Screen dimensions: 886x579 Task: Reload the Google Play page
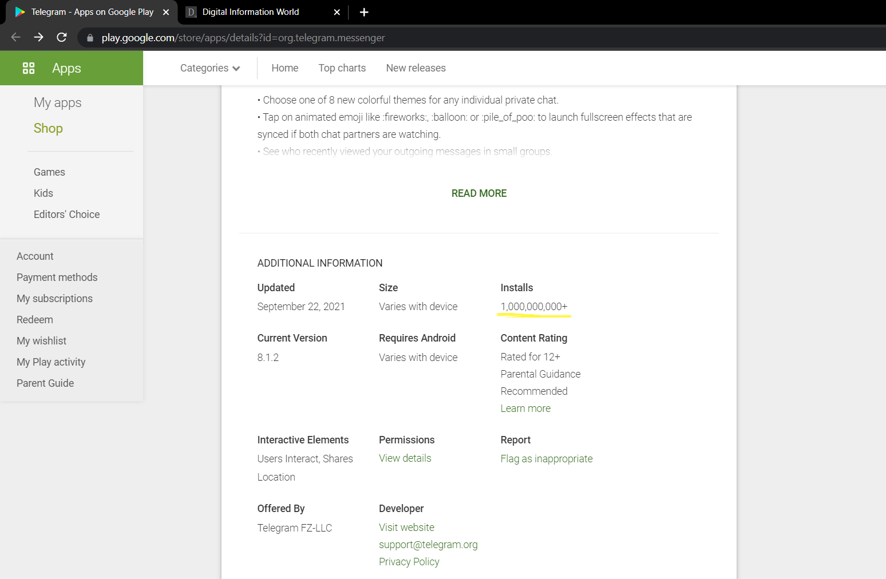62,37
